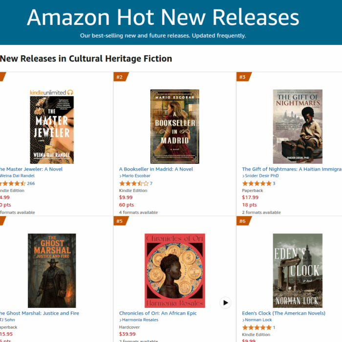Click the #6 rank badge

point(244,221)
